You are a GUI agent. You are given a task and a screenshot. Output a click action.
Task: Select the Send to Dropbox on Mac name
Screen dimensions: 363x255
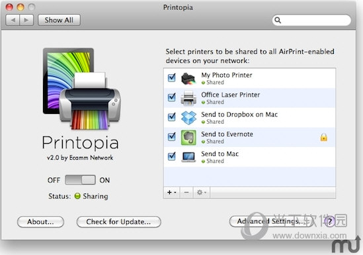pos(239,115)
